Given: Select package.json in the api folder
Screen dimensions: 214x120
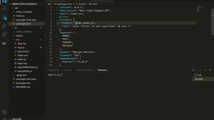Looking at the screenshot, I should 27,24.
